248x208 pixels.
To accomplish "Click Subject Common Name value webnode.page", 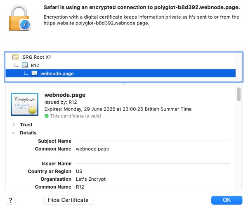I will 92,149.
